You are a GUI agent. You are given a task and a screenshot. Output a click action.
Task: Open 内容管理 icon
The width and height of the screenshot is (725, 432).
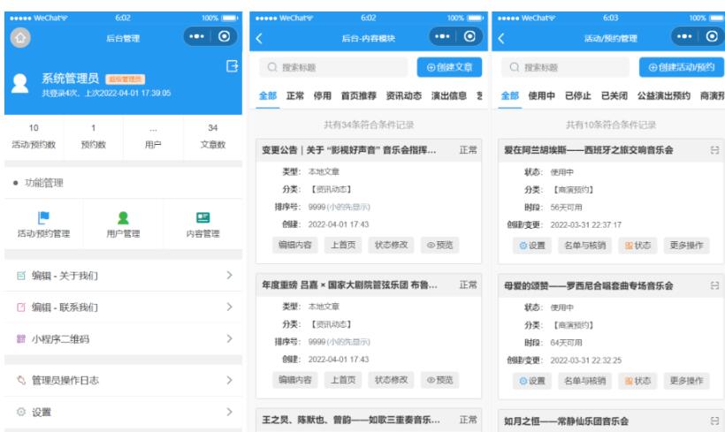tap(203, 217)
